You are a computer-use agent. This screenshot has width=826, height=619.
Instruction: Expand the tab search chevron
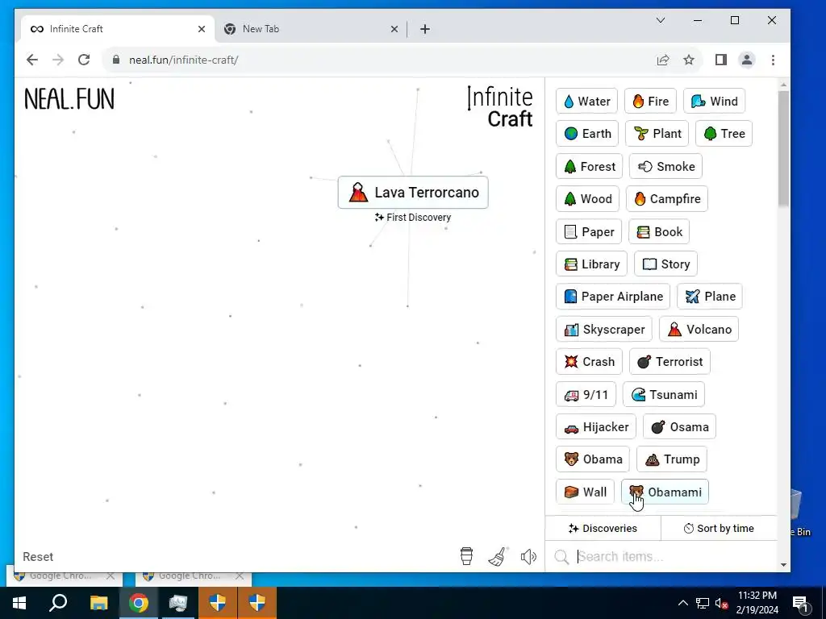[661, 20]
